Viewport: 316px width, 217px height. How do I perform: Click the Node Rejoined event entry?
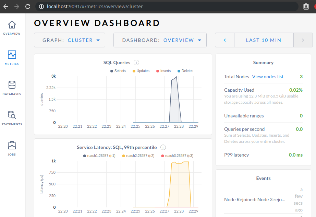point(254,199)
